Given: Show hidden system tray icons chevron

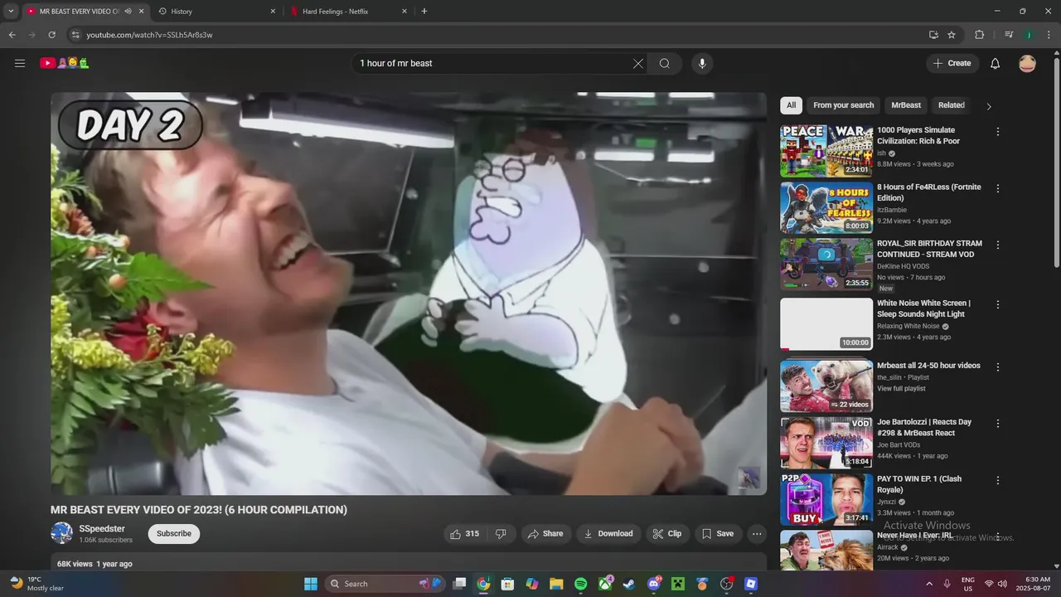Looking at the screenshot, I should (929, 584).
